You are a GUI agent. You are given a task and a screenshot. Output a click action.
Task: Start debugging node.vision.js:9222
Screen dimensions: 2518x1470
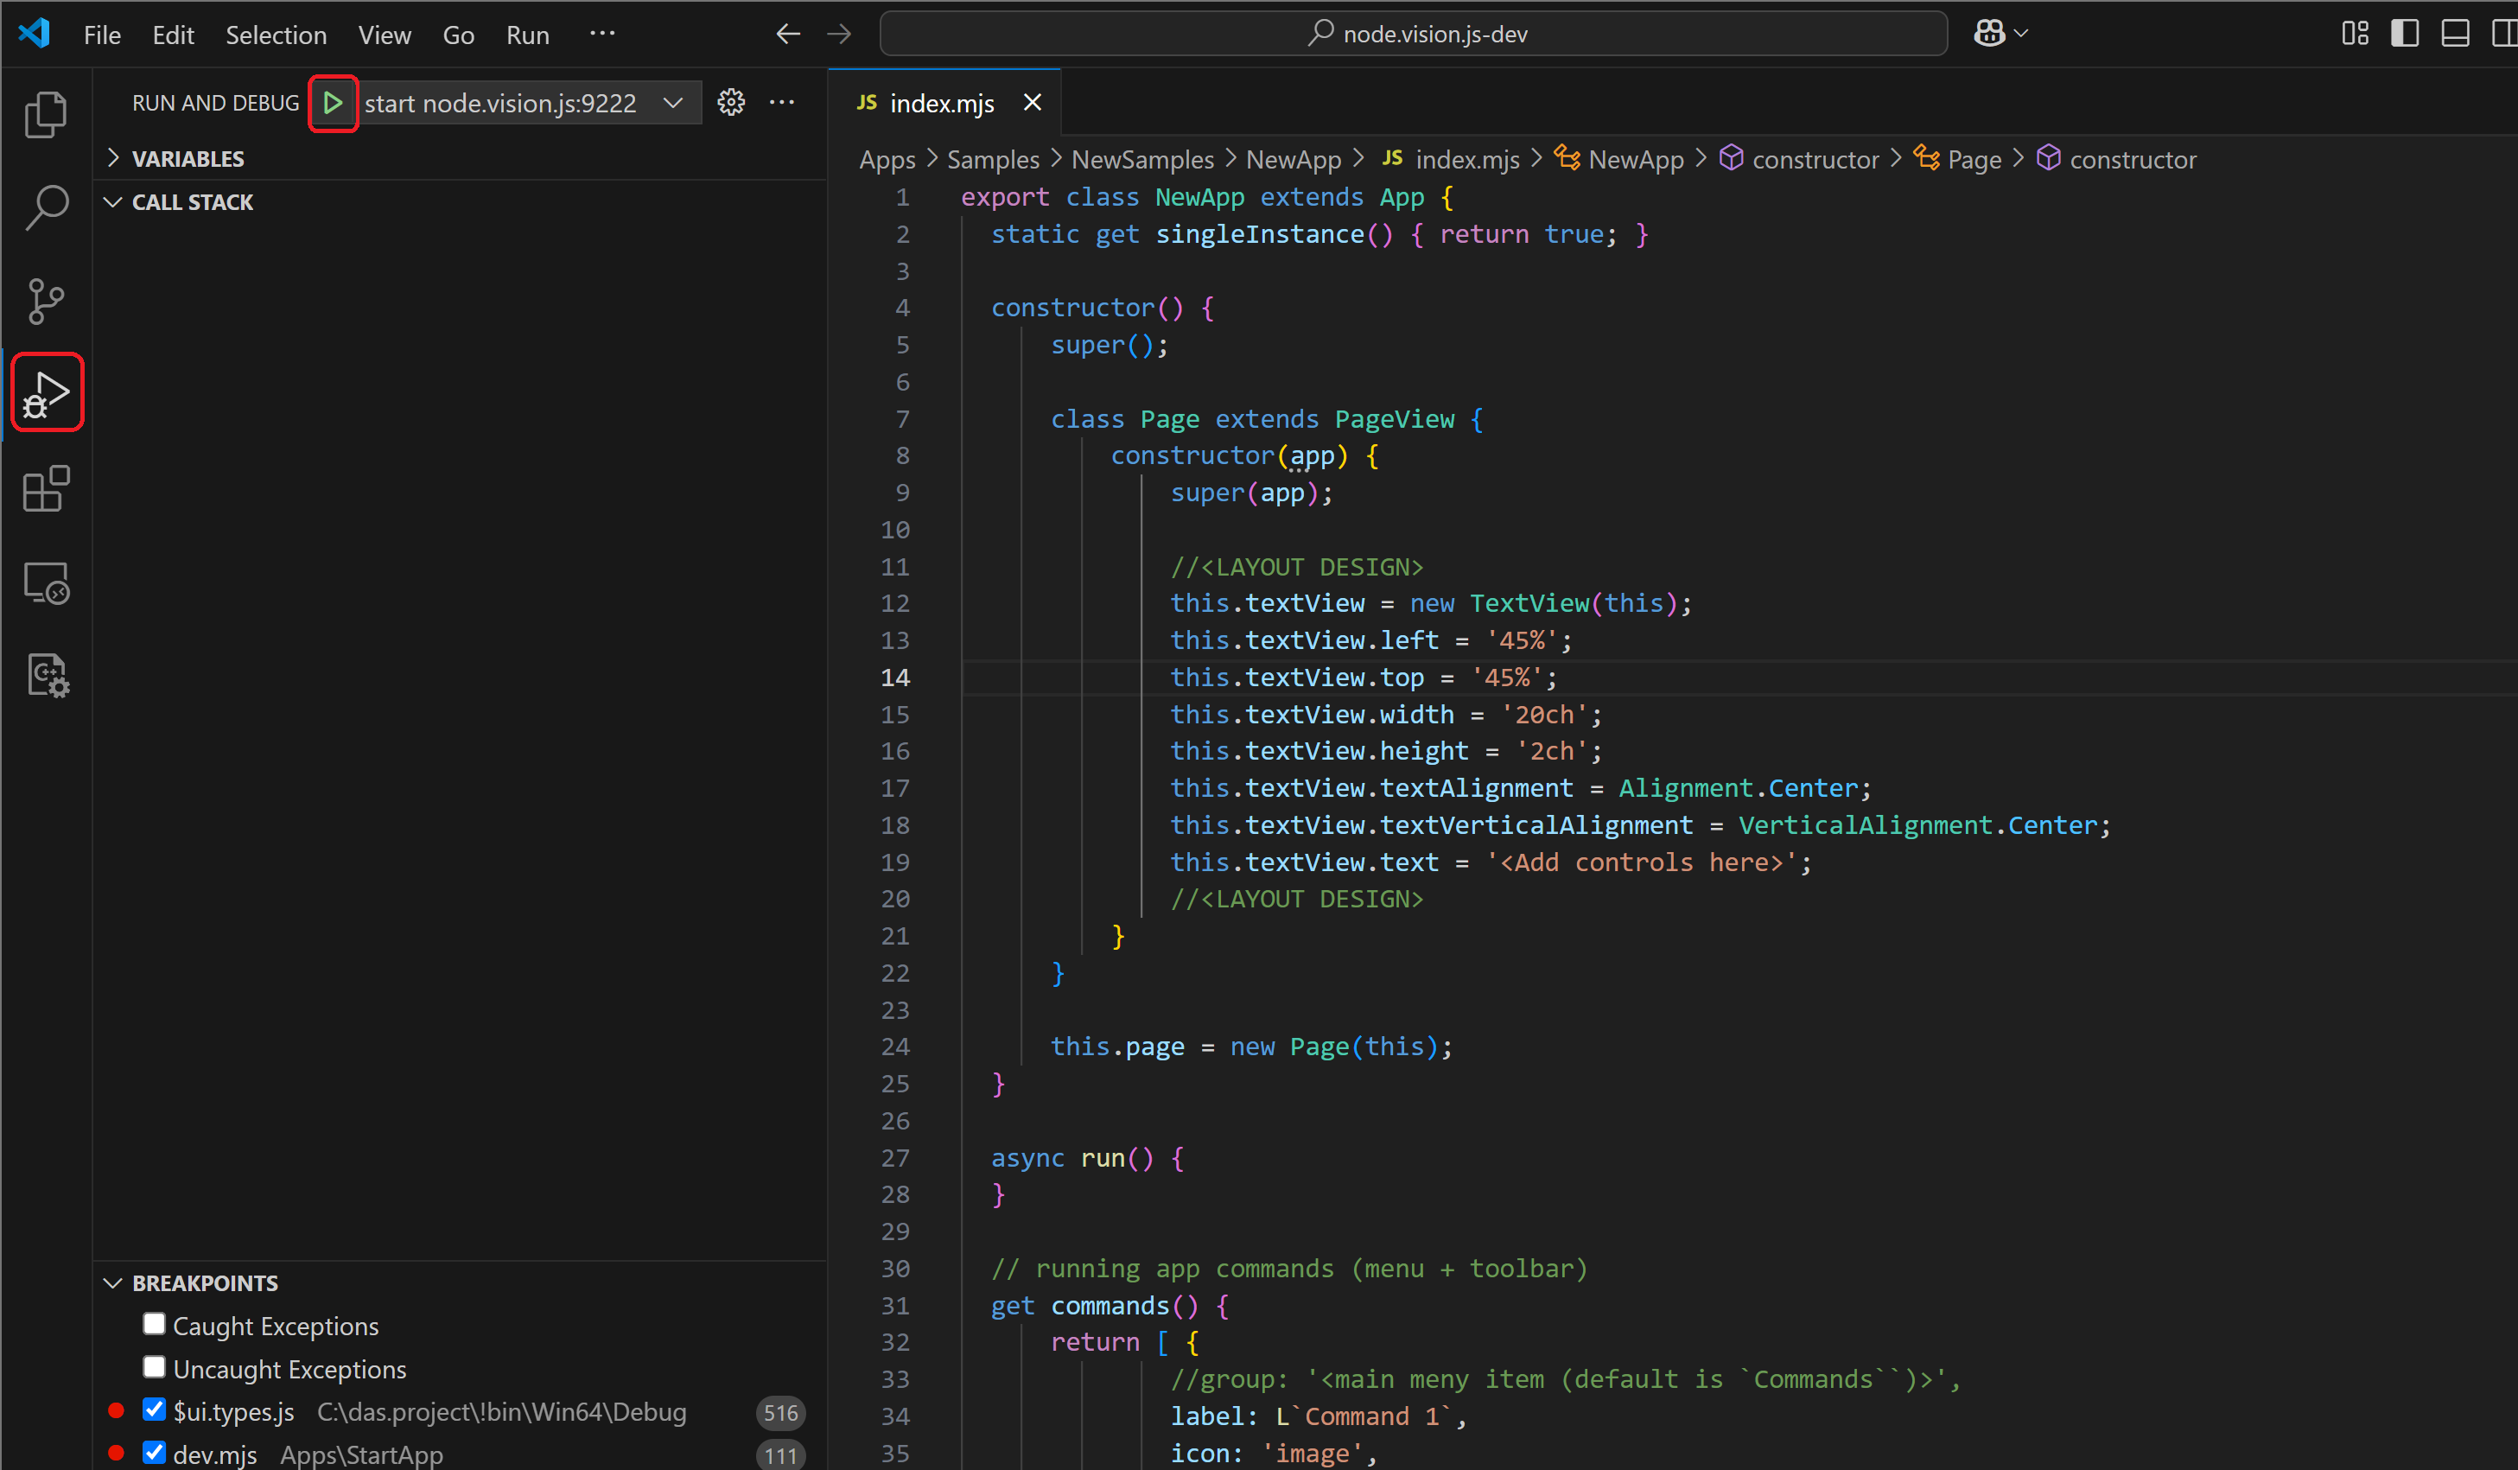[333, 102]
